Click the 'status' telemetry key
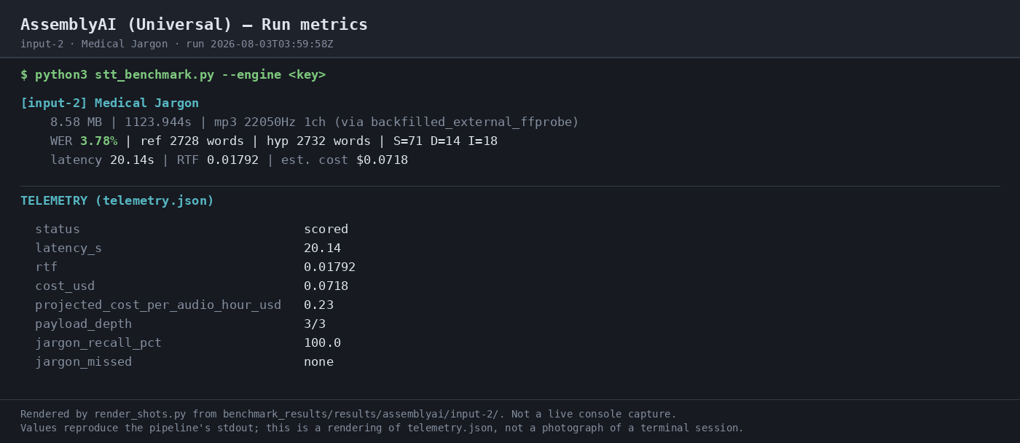Image resolution: width=1020 pixels, height=443 pixels. [58, 230]
